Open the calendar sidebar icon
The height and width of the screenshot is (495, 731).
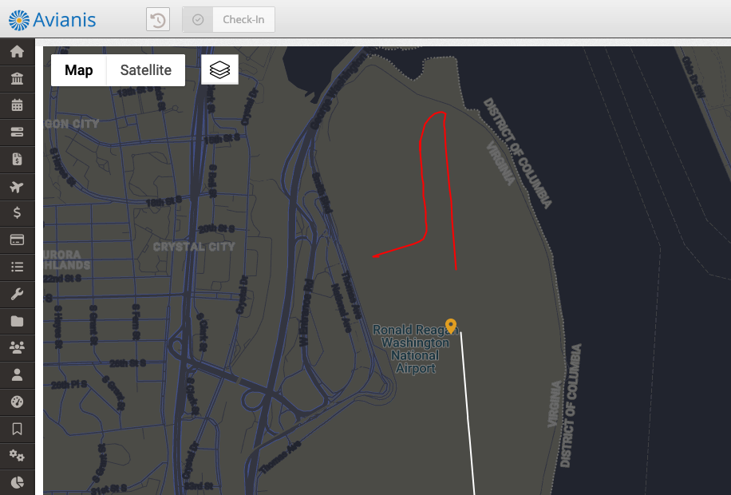[x=18, y=105]
